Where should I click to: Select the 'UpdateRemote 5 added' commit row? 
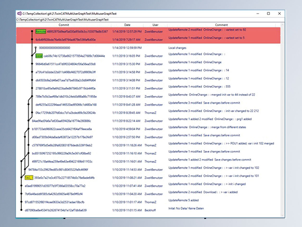183,200
